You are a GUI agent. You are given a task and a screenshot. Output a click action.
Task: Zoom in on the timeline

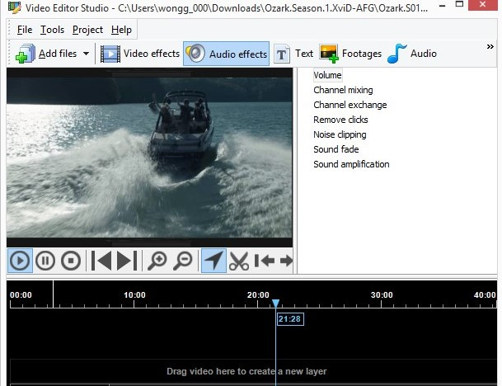157,261
